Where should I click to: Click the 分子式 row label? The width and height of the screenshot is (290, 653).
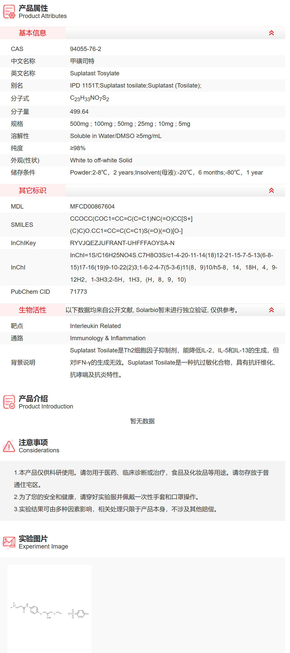(20, 98)
